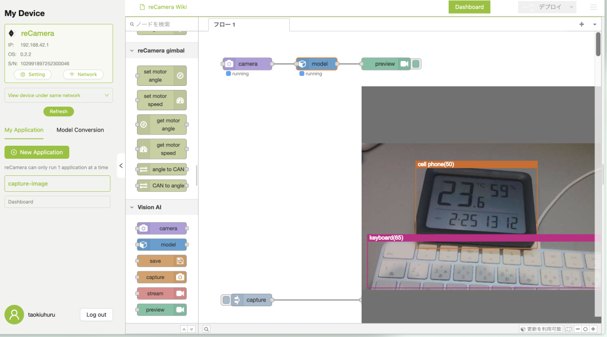
Task: Click the node search field in the palette
Action: coord(161,24)
